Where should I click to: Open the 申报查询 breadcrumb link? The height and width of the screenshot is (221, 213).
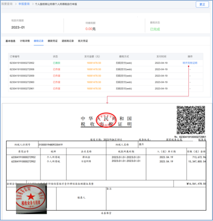24,4
